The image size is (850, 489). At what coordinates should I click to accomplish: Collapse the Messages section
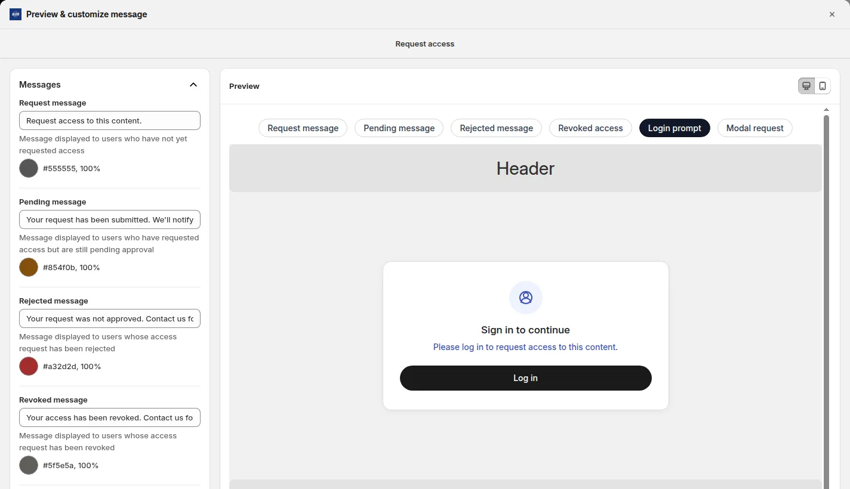(193, 85)
